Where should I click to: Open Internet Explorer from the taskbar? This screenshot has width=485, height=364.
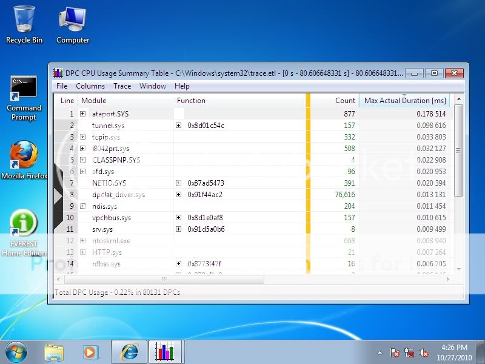point(129,352)
